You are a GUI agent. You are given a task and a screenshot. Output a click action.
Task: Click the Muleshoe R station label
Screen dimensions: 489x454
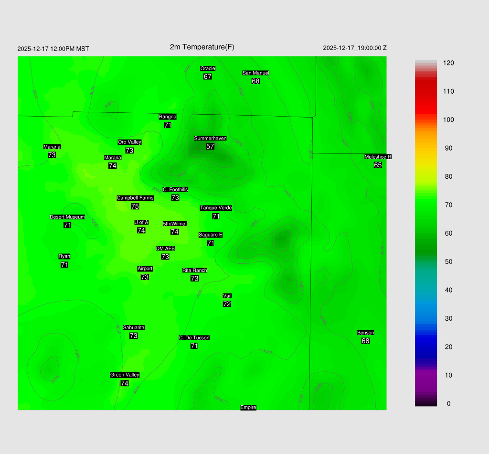378,157
